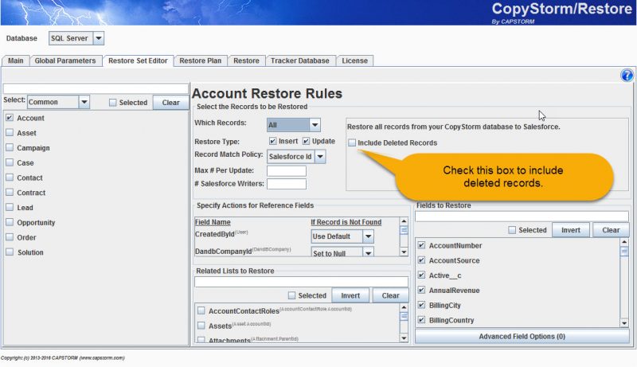Click the Field Name column header

point(213,222)
